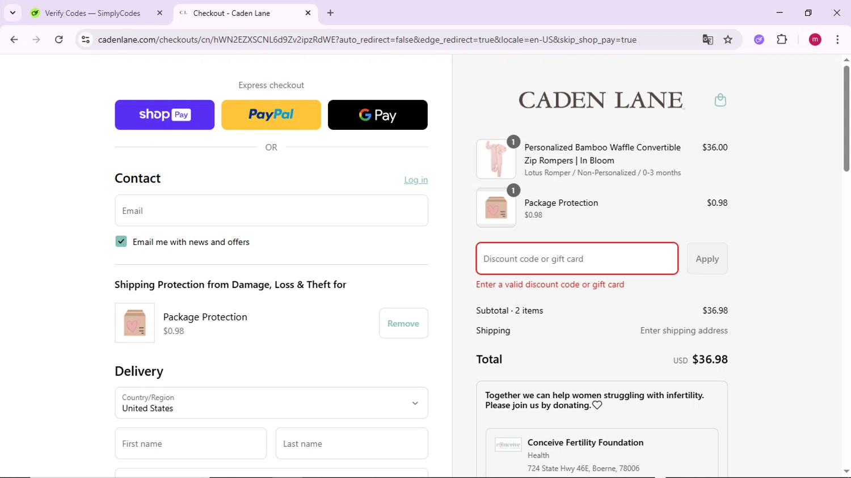The image size is (851, 478).
Task: Click the Personalized Bamboo Waffle Convertible product title
Action: click(603, 154)
